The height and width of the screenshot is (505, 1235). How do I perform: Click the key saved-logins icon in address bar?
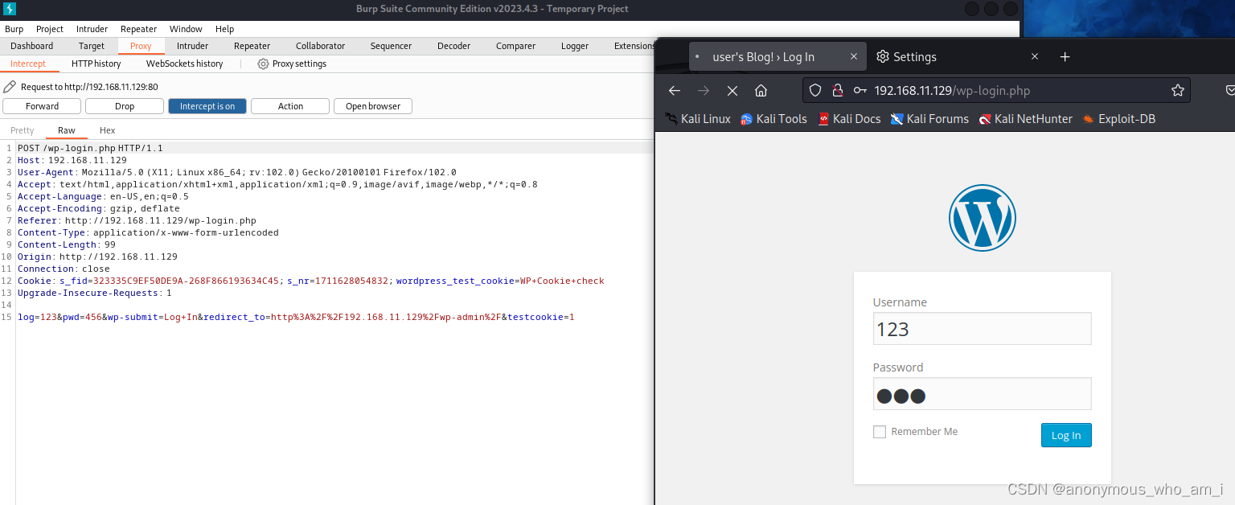[x=860, y=91]
